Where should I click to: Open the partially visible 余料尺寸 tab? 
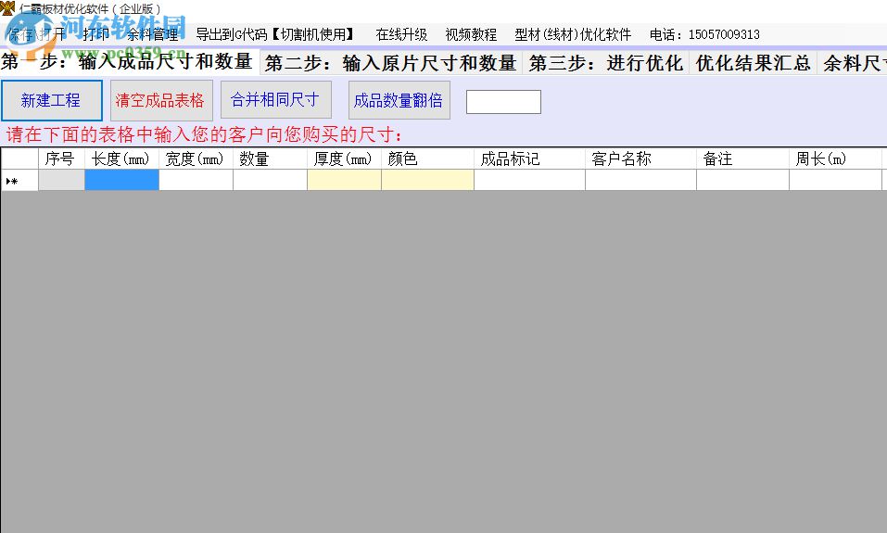point(853,63)
